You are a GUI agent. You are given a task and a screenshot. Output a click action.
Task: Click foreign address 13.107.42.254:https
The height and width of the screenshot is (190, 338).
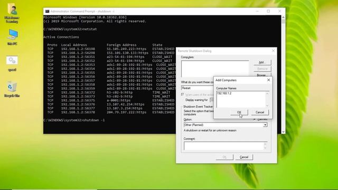coord(126,104)
